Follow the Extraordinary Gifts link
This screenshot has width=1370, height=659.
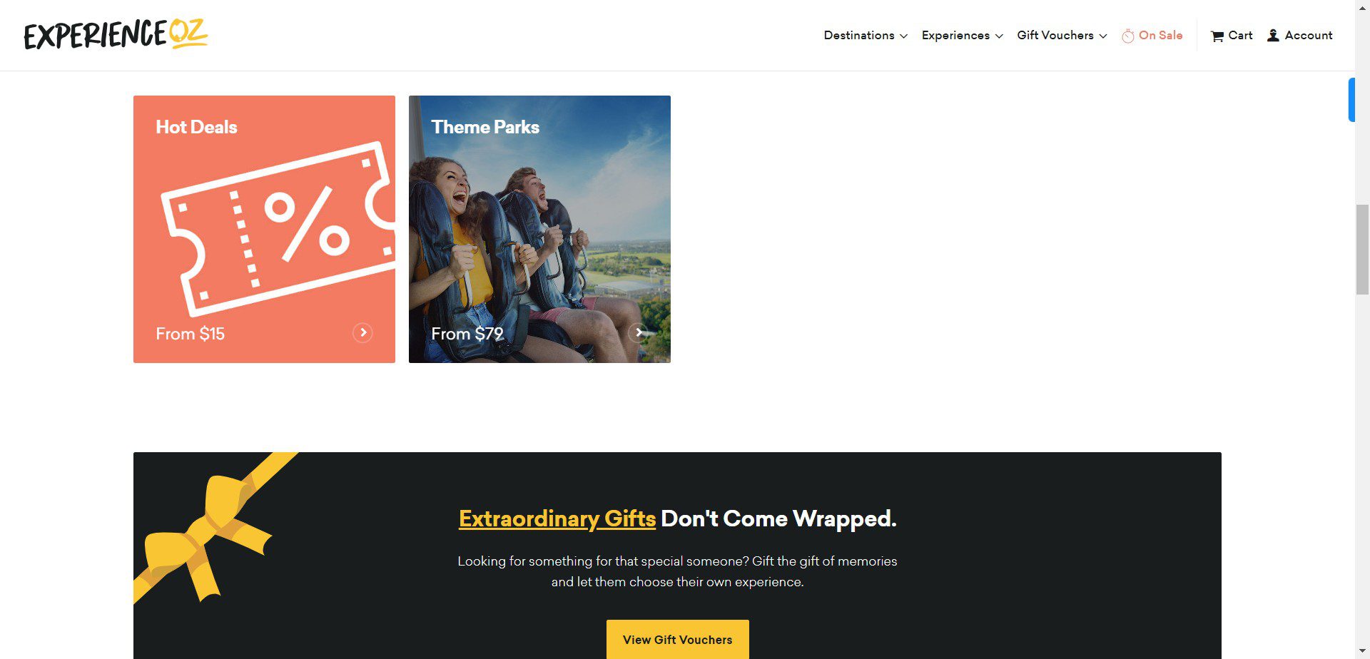pos(557,518)
